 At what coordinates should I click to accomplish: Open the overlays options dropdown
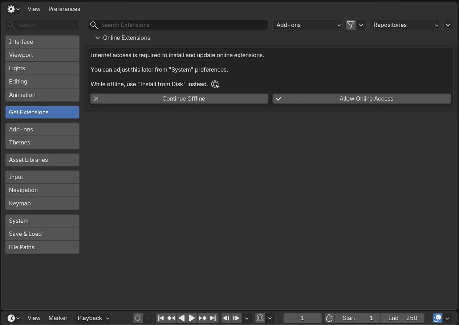448,318
